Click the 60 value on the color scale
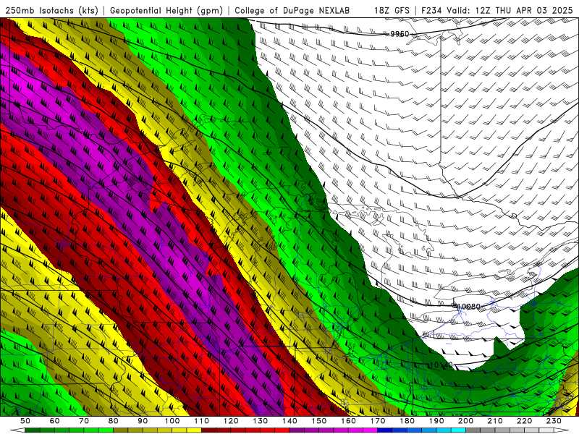Screen dimensions: 579x434 [x=55, y=421]
